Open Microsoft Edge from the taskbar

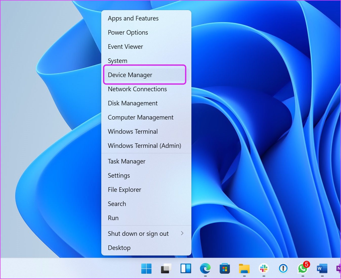tap(205, 269)
